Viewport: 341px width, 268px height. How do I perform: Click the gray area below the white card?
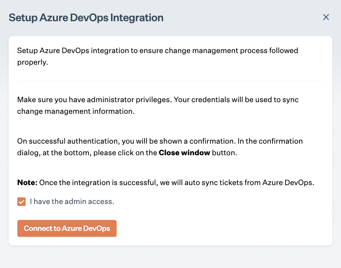pyautogui.click(x=170, y=257)
